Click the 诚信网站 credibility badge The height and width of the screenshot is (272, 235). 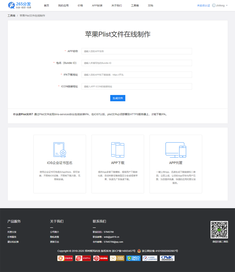click(x=83, y=258)
